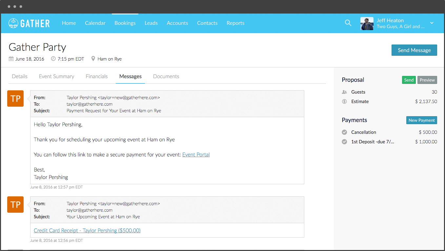The image size is (445, 251).
Task: Click the location pin icon near Ham on Rye
Action: pyautogui.click(x=93, y=59)
